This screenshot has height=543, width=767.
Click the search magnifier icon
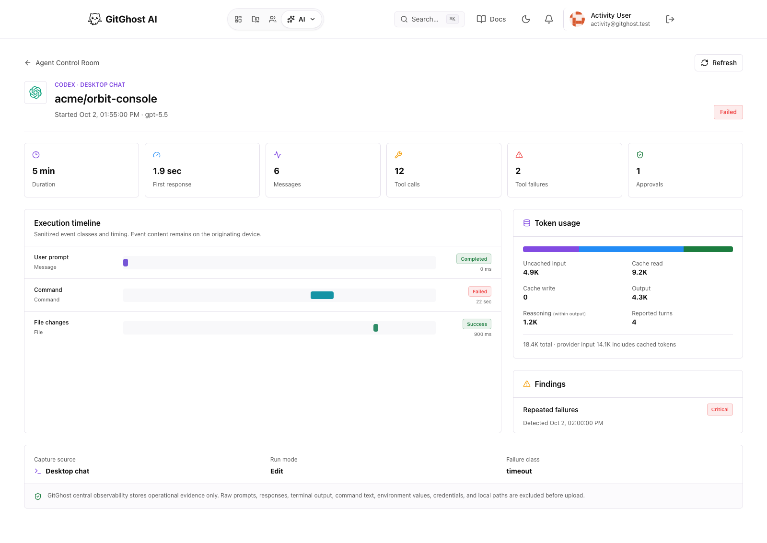(404, 19)
